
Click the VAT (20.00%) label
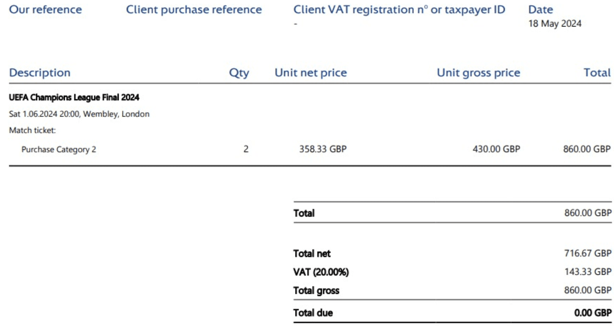click(321, 272)
